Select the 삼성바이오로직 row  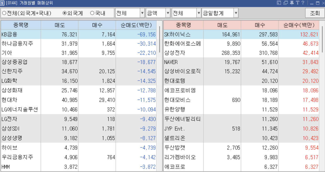241,71
